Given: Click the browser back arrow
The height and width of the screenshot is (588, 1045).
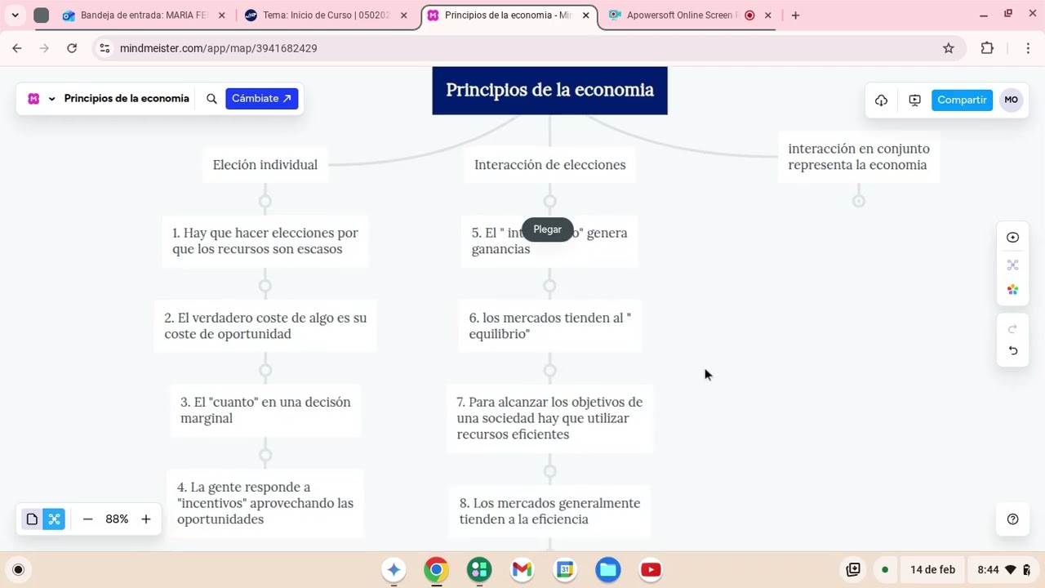Looking at the screenshot, I should coord(17,48).
